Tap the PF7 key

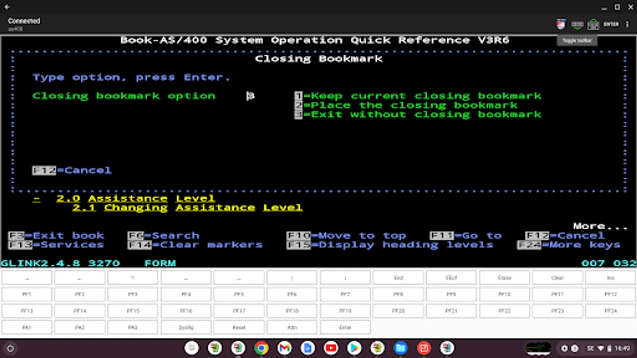pyautogui.click(x=345, y=294)
